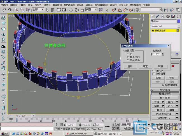Click the Align tool icon
182x136 pixels.
tap(172, 10)
